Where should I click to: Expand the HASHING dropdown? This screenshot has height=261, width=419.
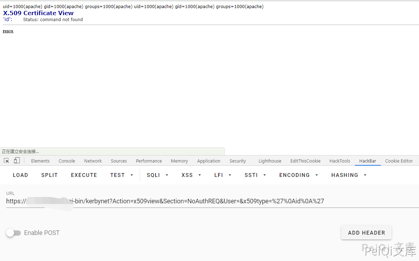(349, 175)
